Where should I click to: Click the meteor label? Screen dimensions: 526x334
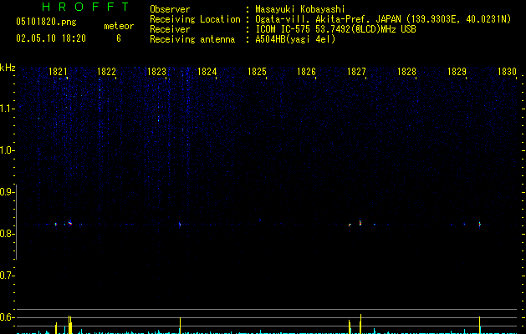119,26
